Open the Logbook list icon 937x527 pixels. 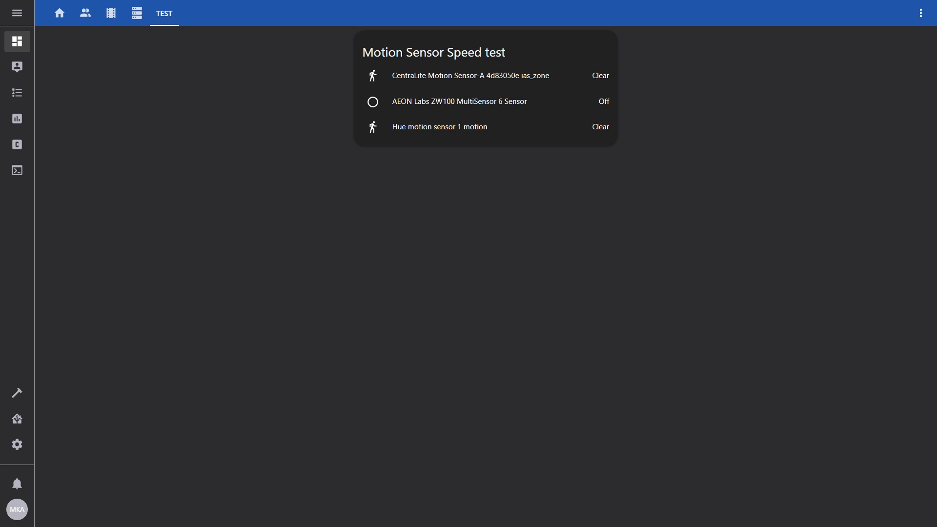coord(17,93)
